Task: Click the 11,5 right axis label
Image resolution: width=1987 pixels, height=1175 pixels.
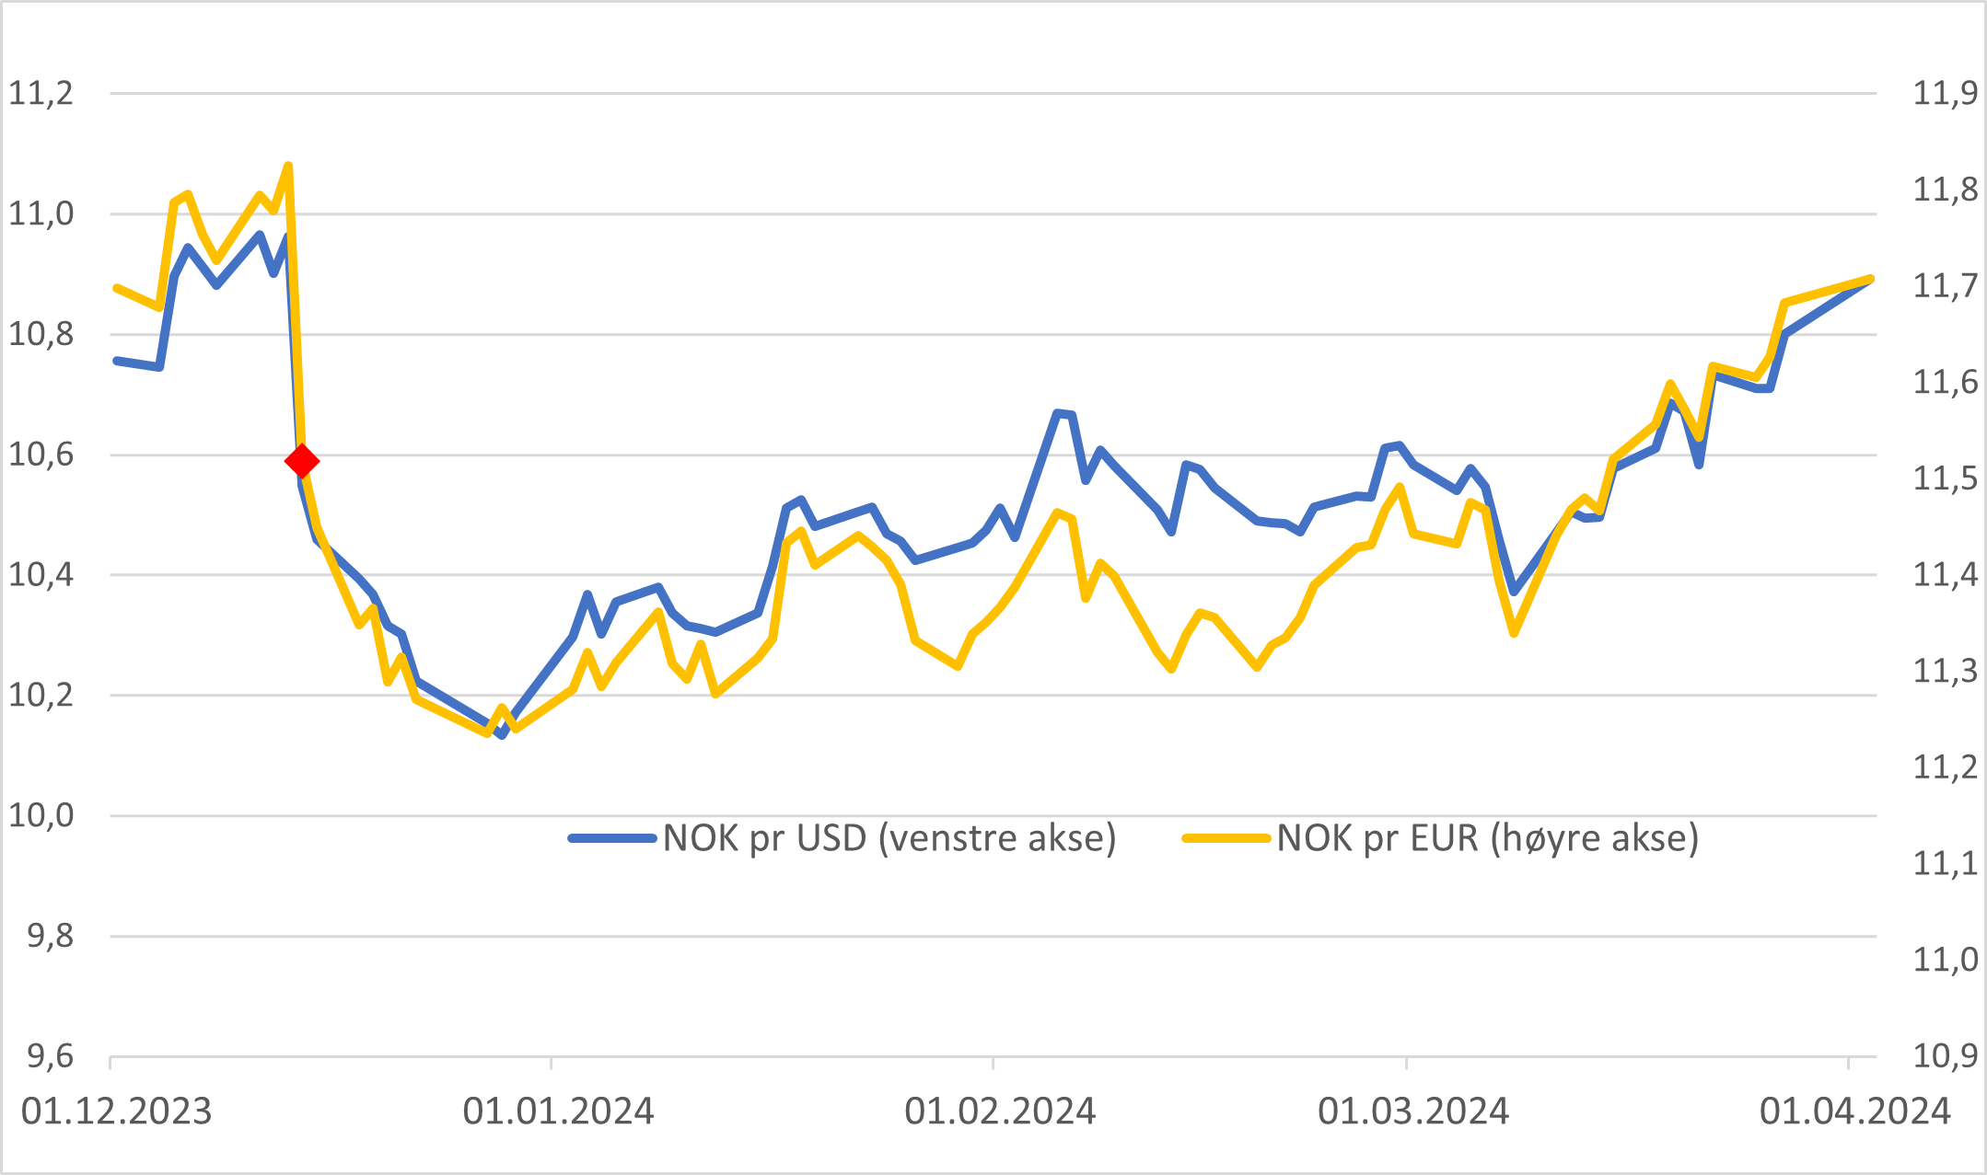Action: [1945, 478]
